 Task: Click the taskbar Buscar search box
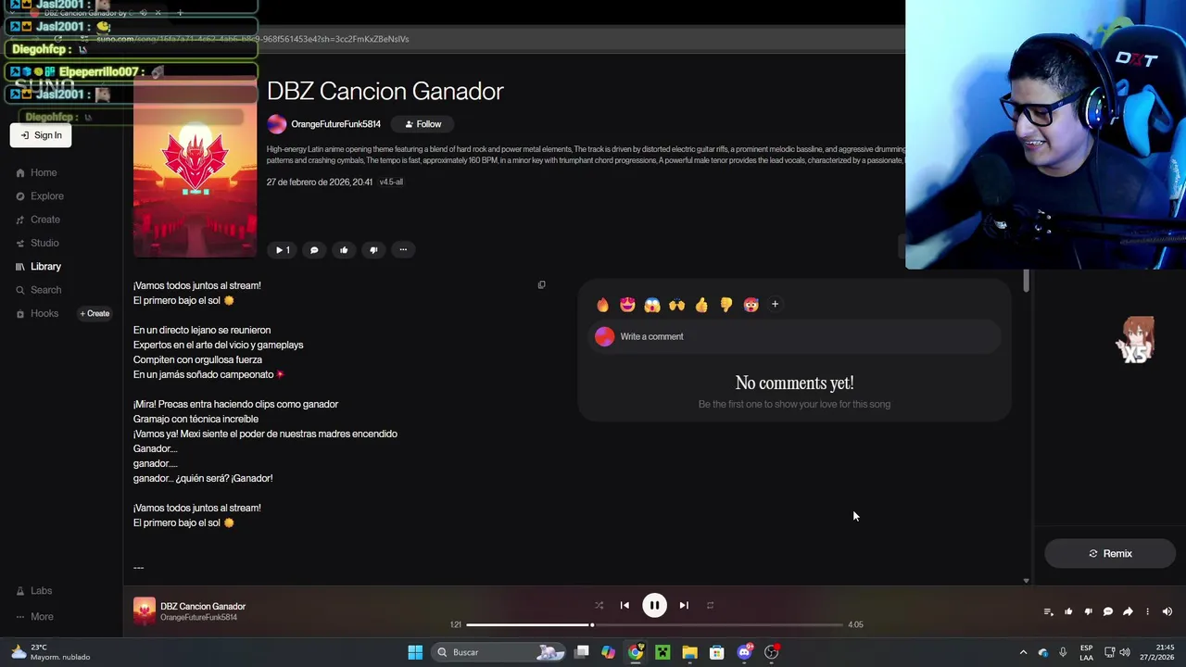click(498, 652)
